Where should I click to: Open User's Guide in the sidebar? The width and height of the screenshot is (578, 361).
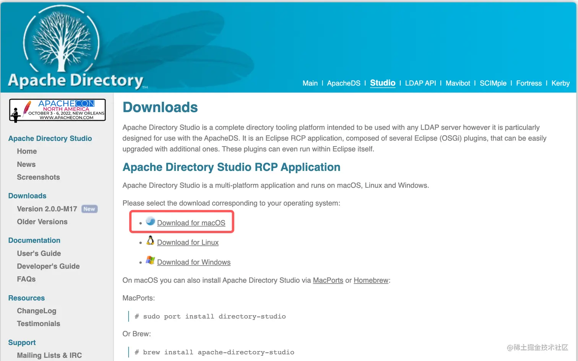[x=39, y=253]
